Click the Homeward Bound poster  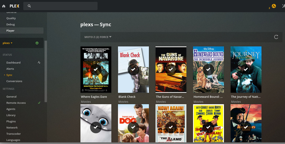[x=209, y=70]
